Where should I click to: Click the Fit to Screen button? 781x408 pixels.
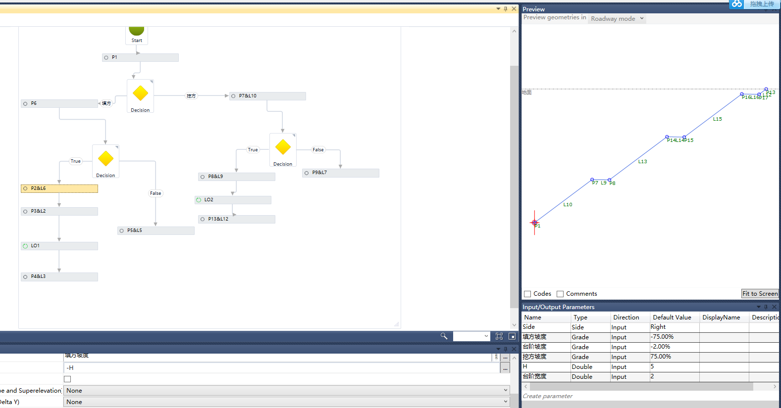pyautogui.click(x=760, y=294)
